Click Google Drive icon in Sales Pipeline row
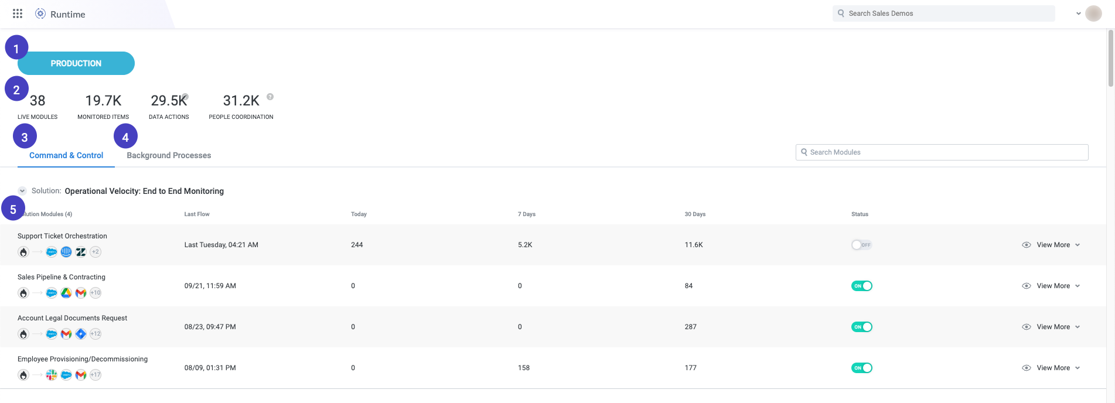 66,293
